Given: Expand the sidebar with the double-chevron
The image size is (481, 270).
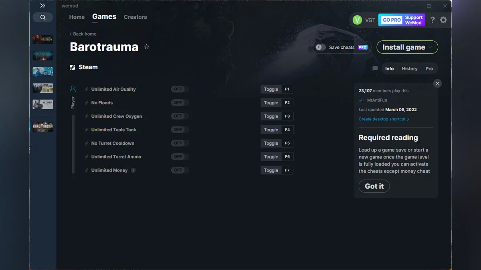Looking at the screenshot, I should [x=42, y=6].
